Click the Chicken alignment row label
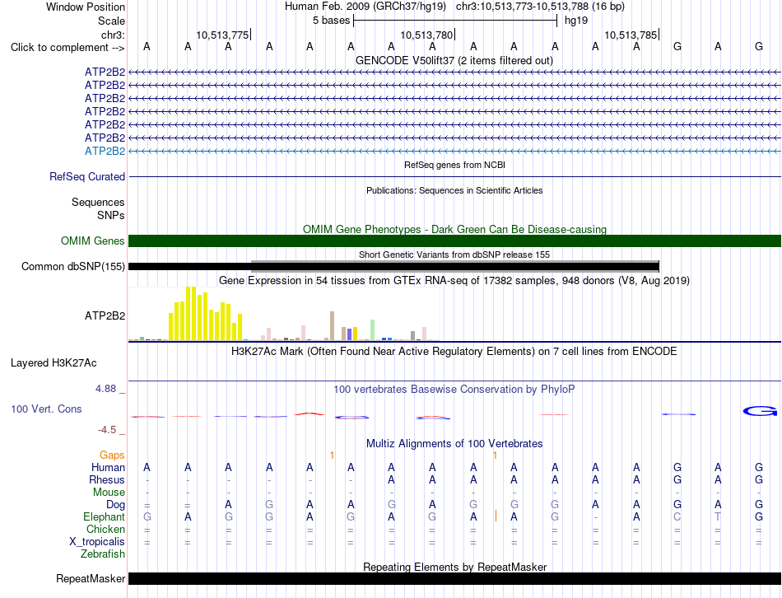782x598 pixels. tap(105, 529)
